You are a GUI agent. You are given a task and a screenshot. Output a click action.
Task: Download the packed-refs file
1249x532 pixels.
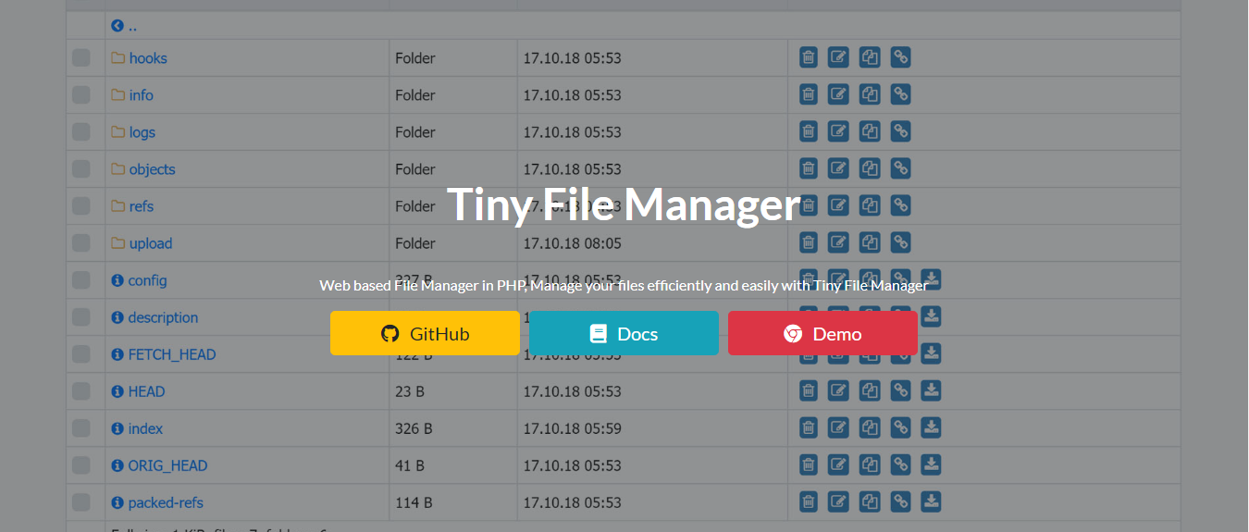[x=931, y=502]
